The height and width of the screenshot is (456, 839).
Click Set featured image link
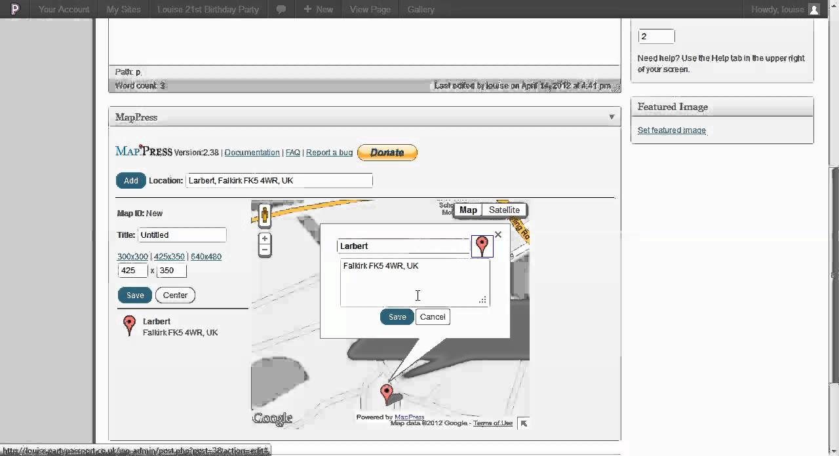(671, 130)
